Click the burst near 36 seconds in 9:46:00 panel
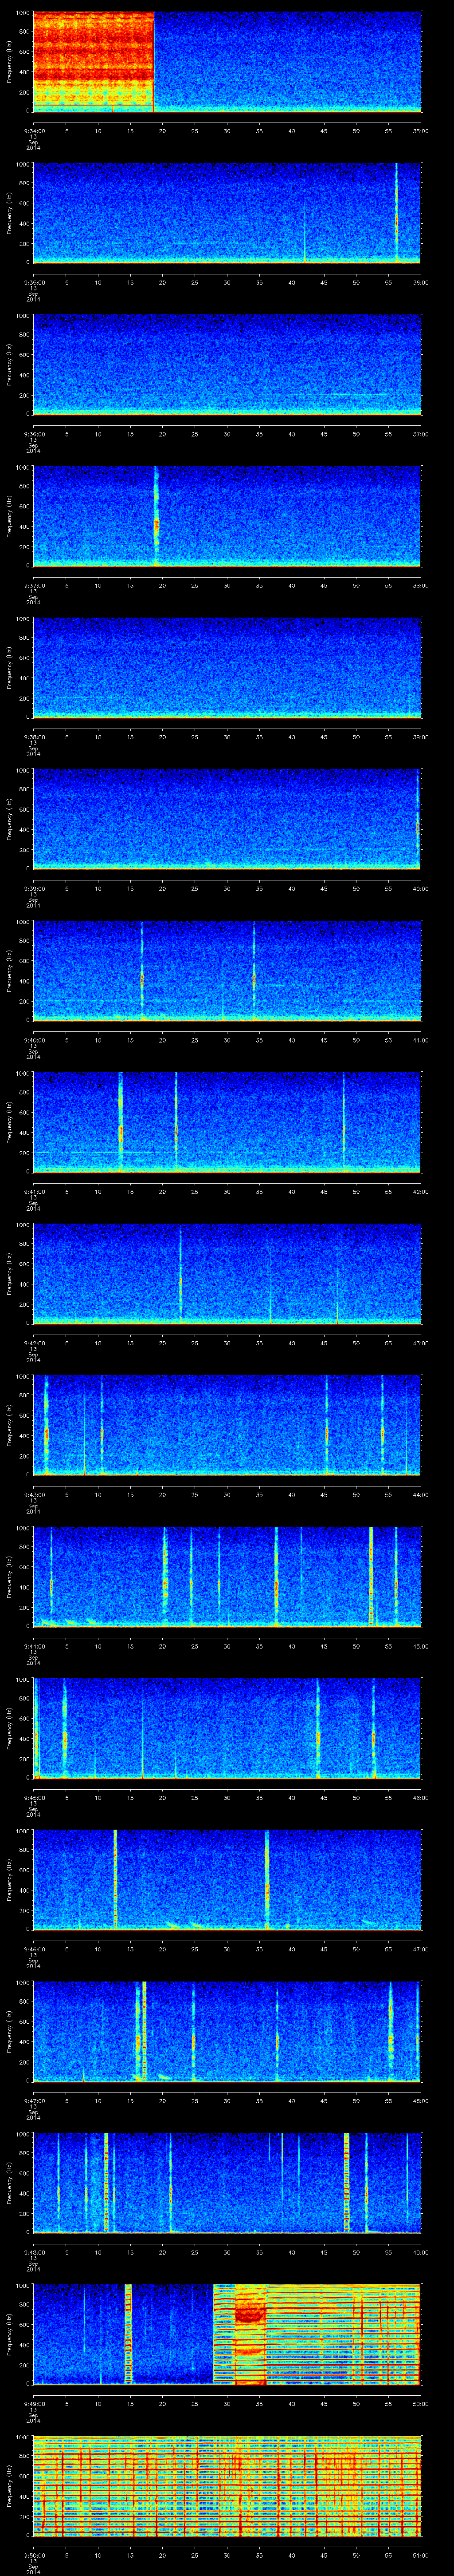 point(266,1885)
